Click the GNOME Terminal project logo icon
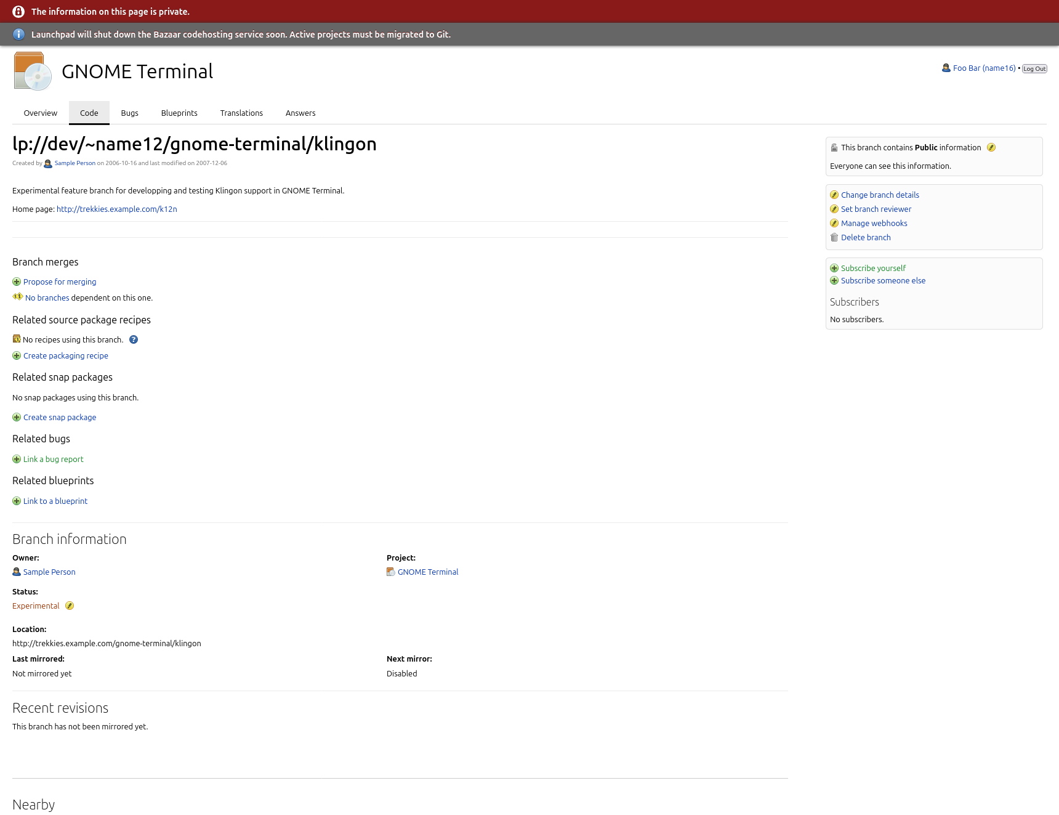The image size is (1059, 815). click(x=33, y=71)
